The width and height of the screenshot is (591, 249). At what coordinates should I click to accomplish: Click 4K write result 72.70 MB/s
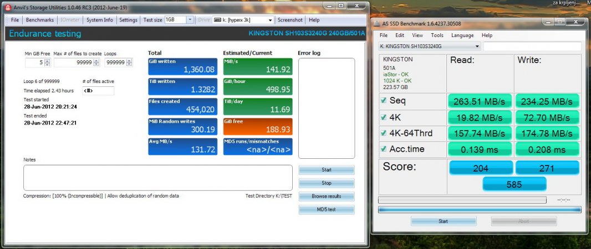pyautogui.click(x=547, y=117)
